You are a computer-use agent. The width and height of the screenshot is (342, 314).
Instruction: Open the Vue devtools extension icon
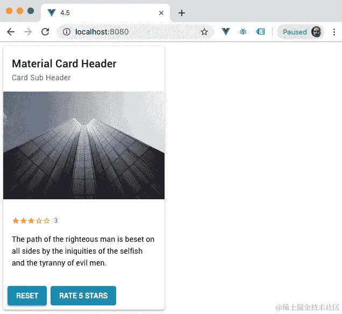pos(226,32)
